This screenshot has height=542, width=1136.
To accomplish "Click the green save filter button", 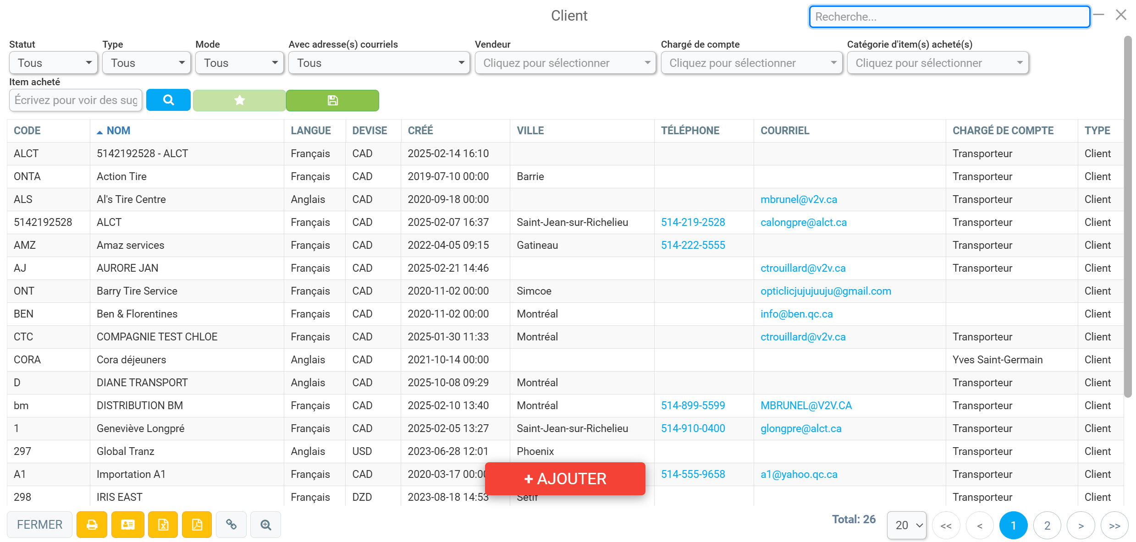I will [x=332, y=100].
